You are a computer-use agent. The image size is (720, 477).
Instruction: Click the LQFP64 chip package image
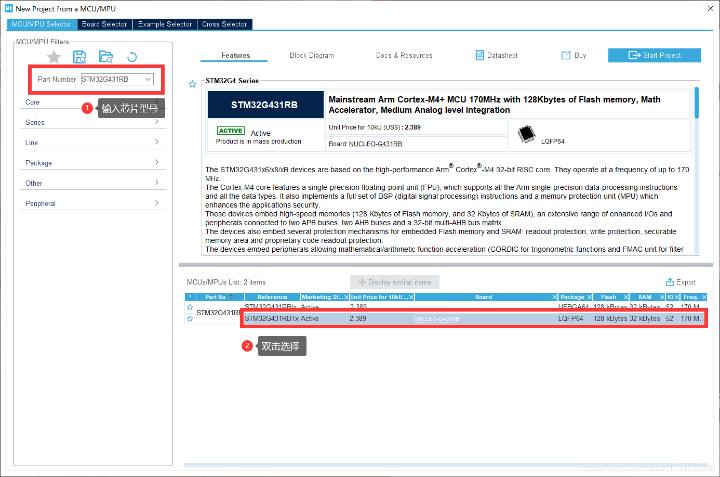click(526, 134)
